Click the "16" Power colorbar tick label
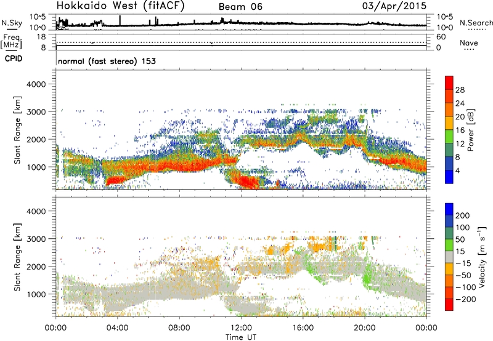493x341 pixels. [460, 130]
